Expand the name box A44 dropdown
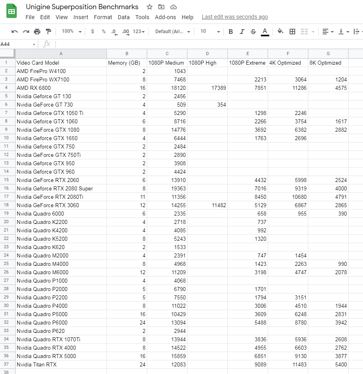 [34, 44]
